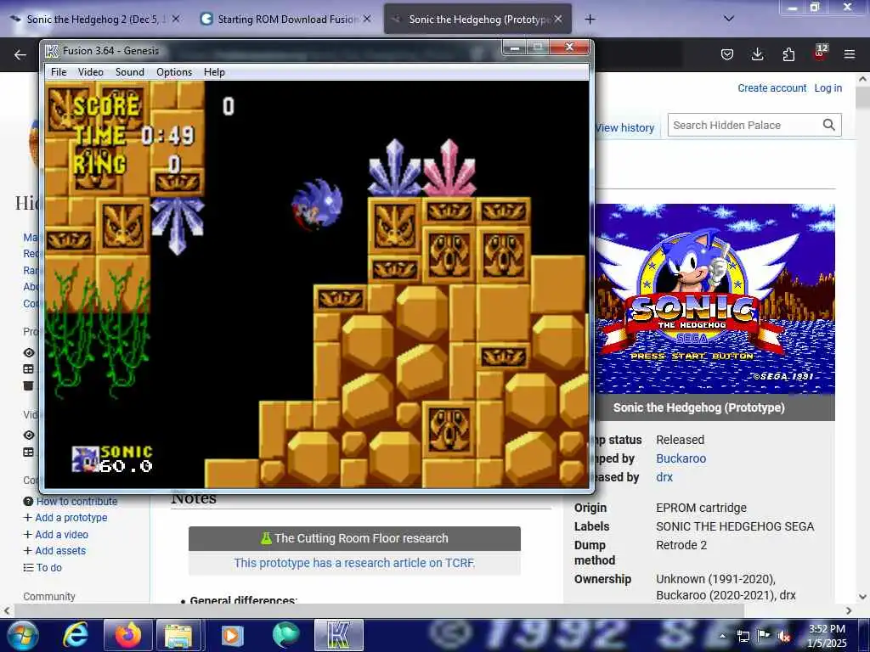Click the 'Retrode 2' dump method value
The image size is (870, 652).
[x=681, y=546]
